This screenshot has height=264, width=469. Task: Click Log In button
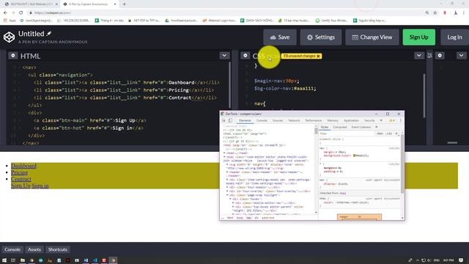pos(454,37)
